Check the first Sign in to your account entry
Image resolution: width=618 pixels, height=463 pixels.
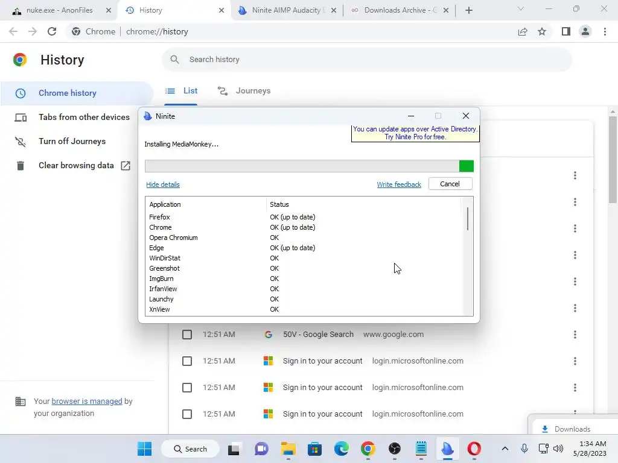(x=187, y=361)
